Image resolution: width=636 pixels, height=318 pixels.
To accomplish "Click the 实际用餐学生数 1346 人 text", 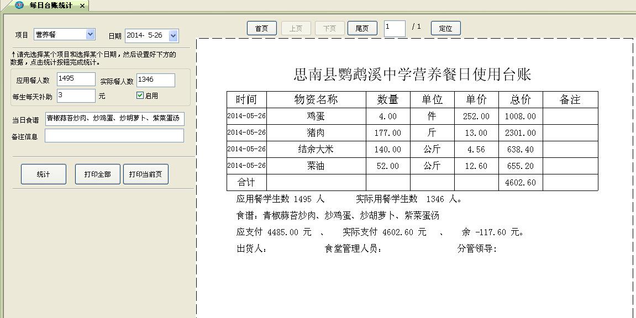I will click(409, 199).
